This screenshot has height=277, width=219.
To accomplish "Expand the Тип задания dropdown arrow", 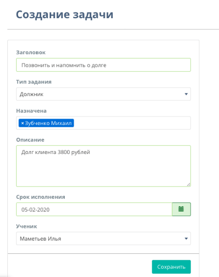I will [x=186, y=94].
